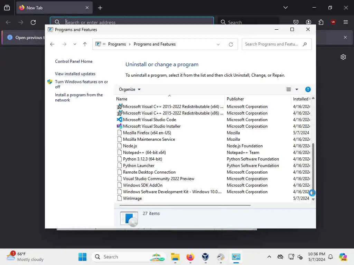
Task: Click scroll down arrow of program list
Action: (x=313, y=199)
